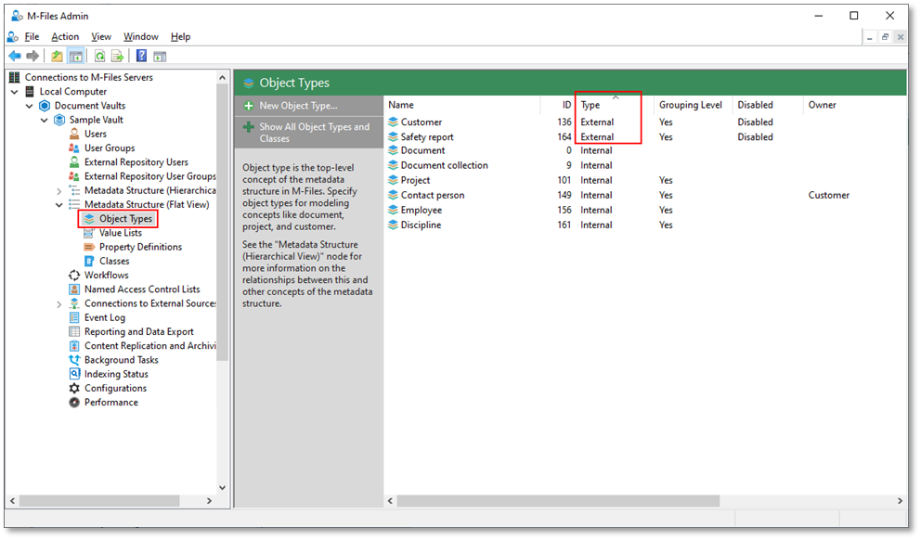This screenshot has height=540, width=921.
Task: Click the Named Access Control Lists icon
Action: 74,289
